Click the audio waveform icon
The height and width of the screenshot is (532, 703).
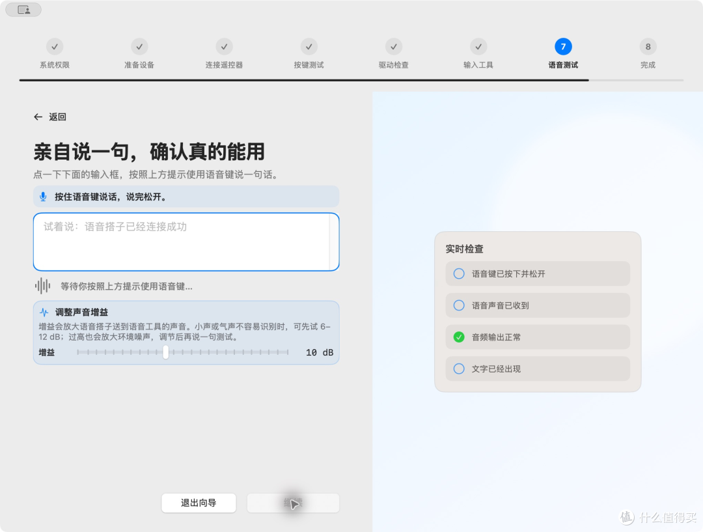[42, 286]
